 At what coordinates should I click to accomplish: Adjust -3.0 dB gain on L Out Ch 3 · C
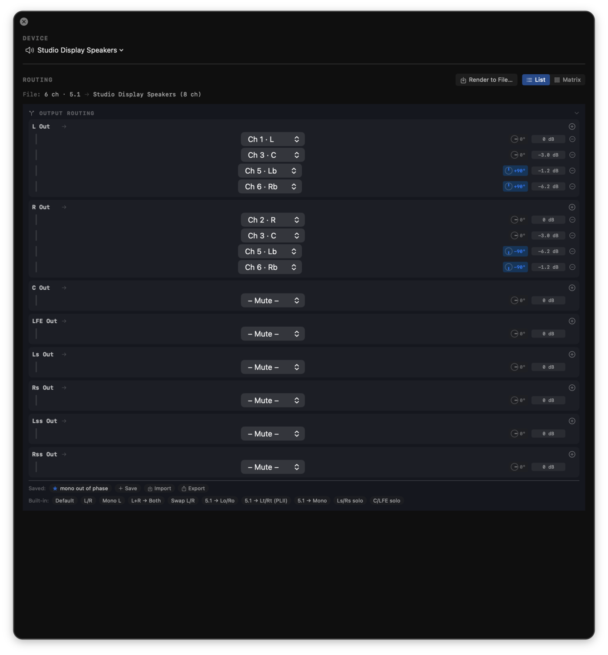tap(548, 155)
